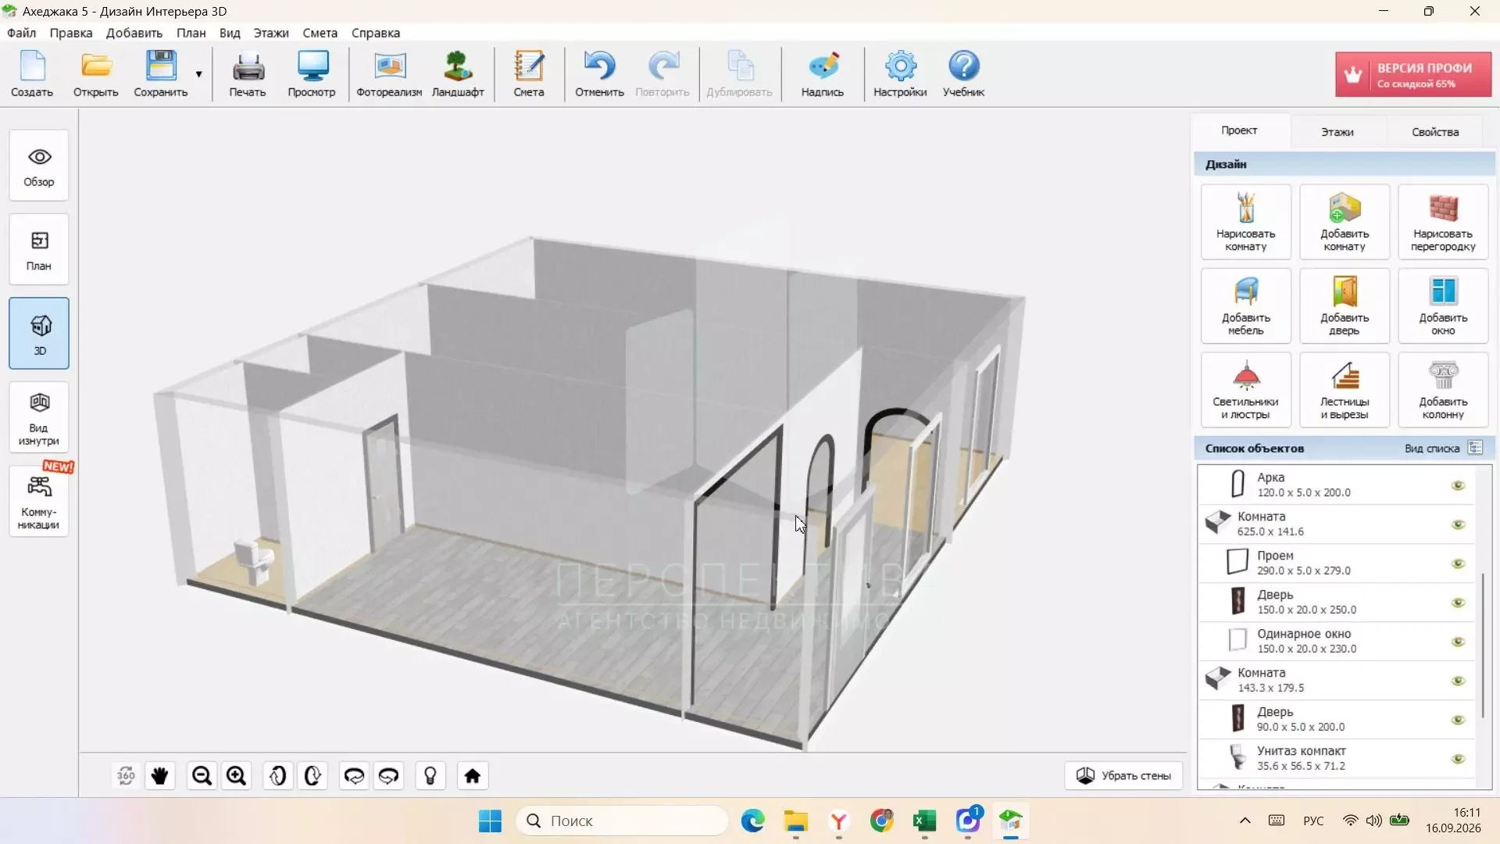Click the Windows taskbar search field
The width and height of the screenshot is (1500, 844).
[x=622, y=821]
